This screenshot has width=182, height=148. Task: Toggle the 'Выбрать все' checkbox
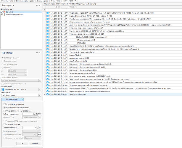[2, 9]
